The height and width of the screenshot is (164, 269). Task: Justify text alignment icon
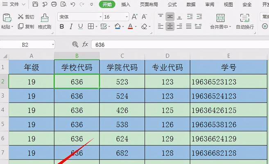coord(189,26)
